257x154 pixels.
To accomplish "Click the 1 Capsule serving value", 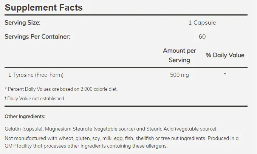I will coord(202,23).
